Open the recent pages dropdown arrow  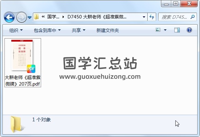[x=29, y=17]
